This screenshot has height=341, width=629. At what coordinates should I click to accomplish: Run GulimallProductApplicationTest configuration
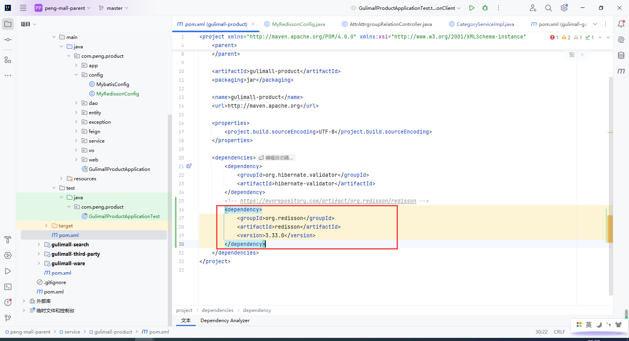click(472, 8)
